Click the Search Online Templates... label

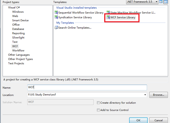point(75,28)
